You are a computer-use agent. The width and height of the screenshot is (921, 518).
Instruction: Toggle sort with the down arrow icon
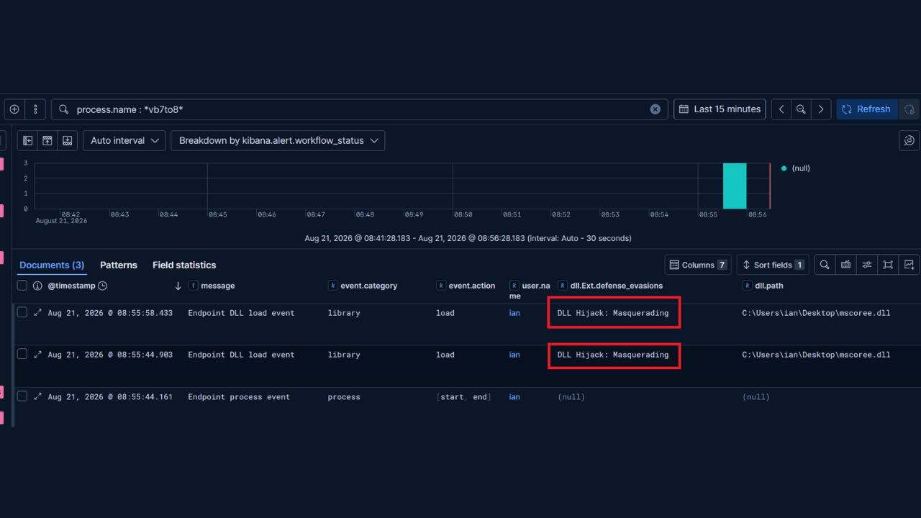(x=178, y=286)
